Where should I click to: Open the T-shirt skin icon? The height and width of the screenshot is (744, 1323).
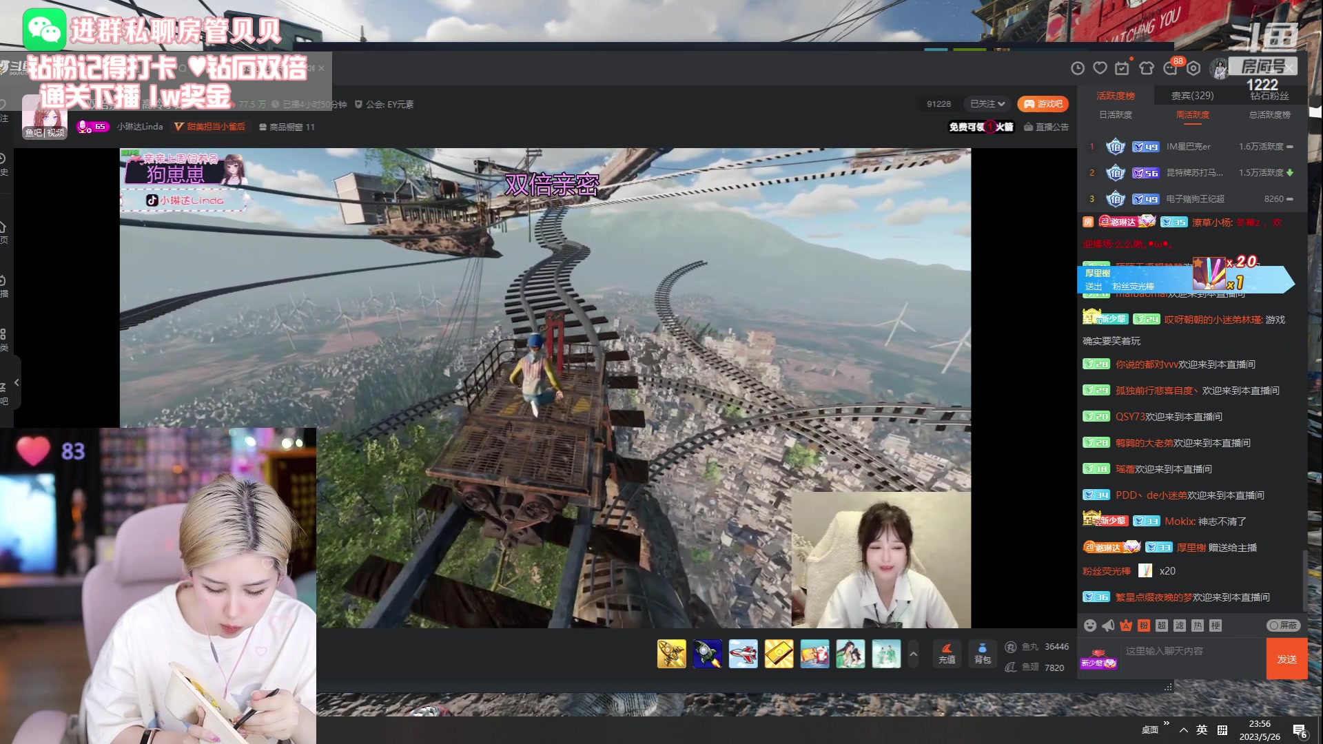click(1147, 68)
